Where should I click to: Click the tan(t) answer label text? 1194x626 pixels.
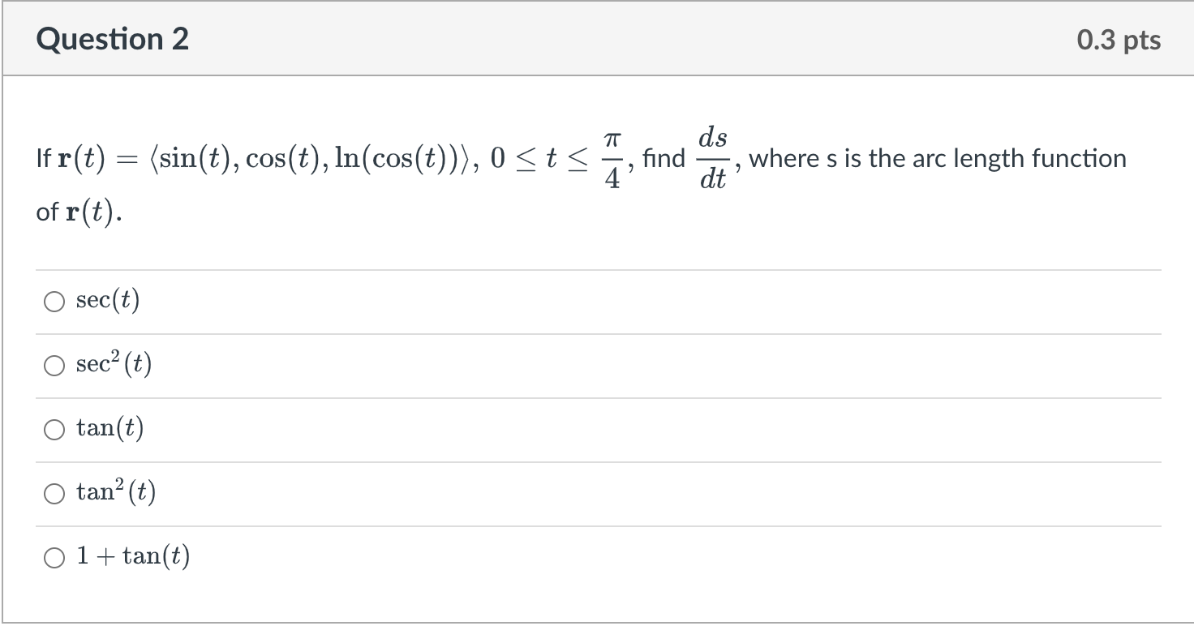[x=110, y=428]
